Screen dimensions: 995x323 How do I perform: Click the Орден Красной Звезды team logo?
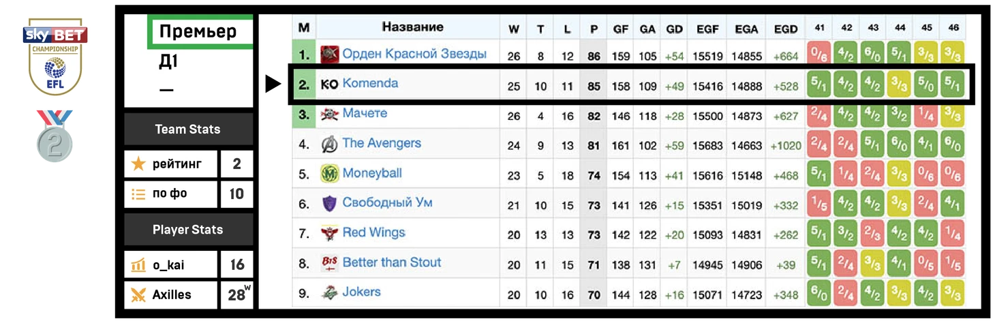330,54
